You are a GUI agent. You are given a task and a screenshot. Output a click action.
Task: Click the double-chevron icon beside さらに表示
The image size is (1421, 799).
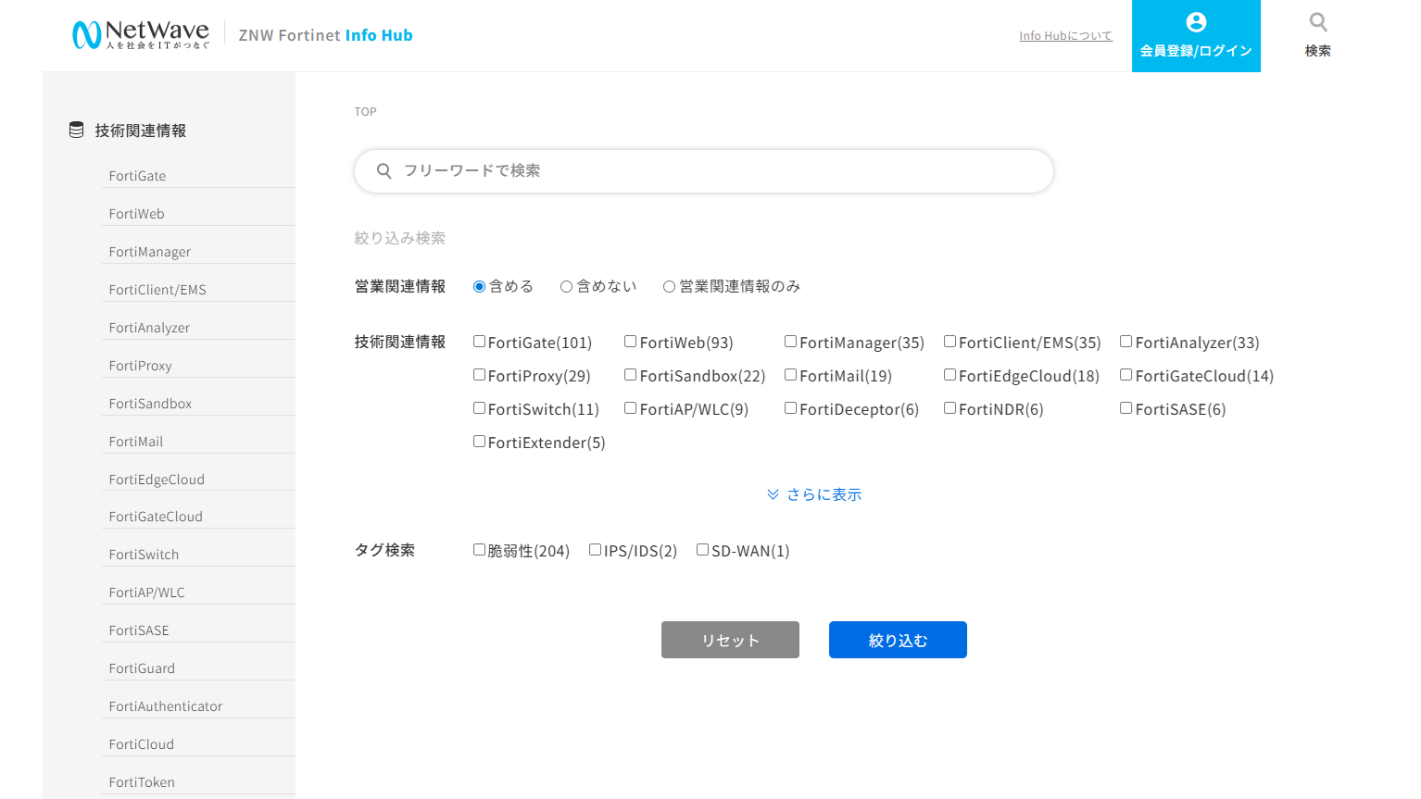[x=773, y=494]
